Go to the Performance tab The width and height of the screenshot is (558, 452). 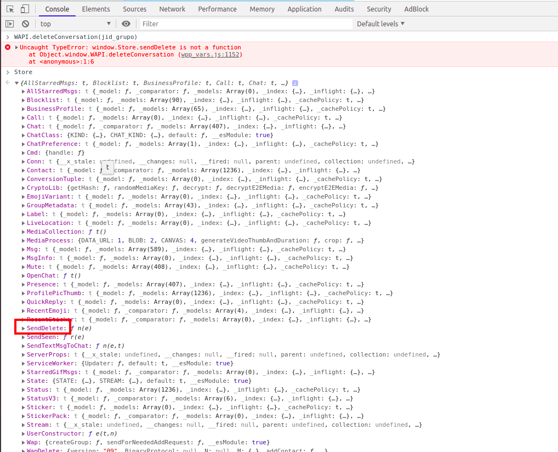[x=218, y=9]
